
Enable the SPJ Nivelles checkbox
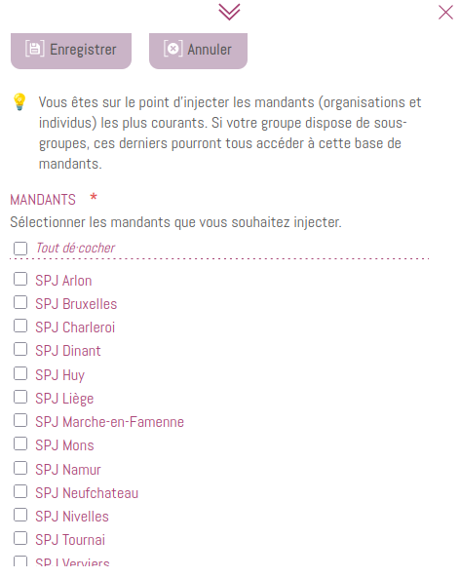pos(20,515)
